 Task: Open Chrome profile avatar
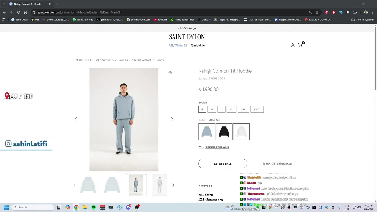(366, 12)
